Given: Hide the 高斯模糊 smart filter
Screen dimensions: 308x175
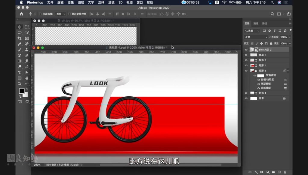Looking at the screenshot, I should point(259,84).
